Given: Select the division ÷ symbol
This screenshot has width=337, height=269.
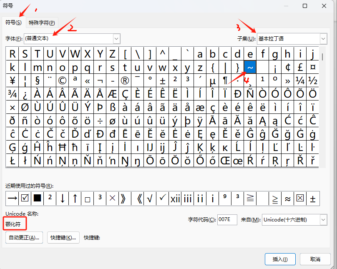Looking at the screenshot, I should [100, 121].
